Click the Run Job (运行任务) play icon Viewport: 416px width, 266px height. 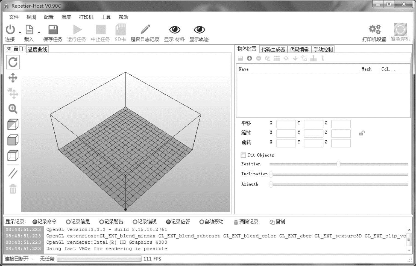coord(77,29)
